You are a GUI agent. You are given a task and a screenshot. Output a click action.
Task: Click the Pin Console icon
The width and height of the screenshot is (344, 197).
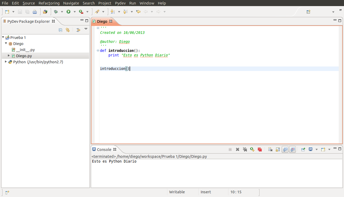click(303, 149)
